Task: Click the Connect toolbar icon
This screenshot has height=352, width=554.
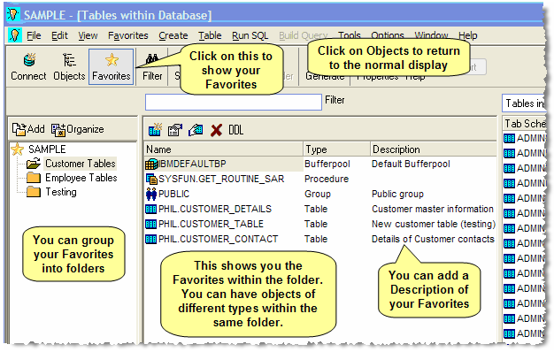Action: 29,60
